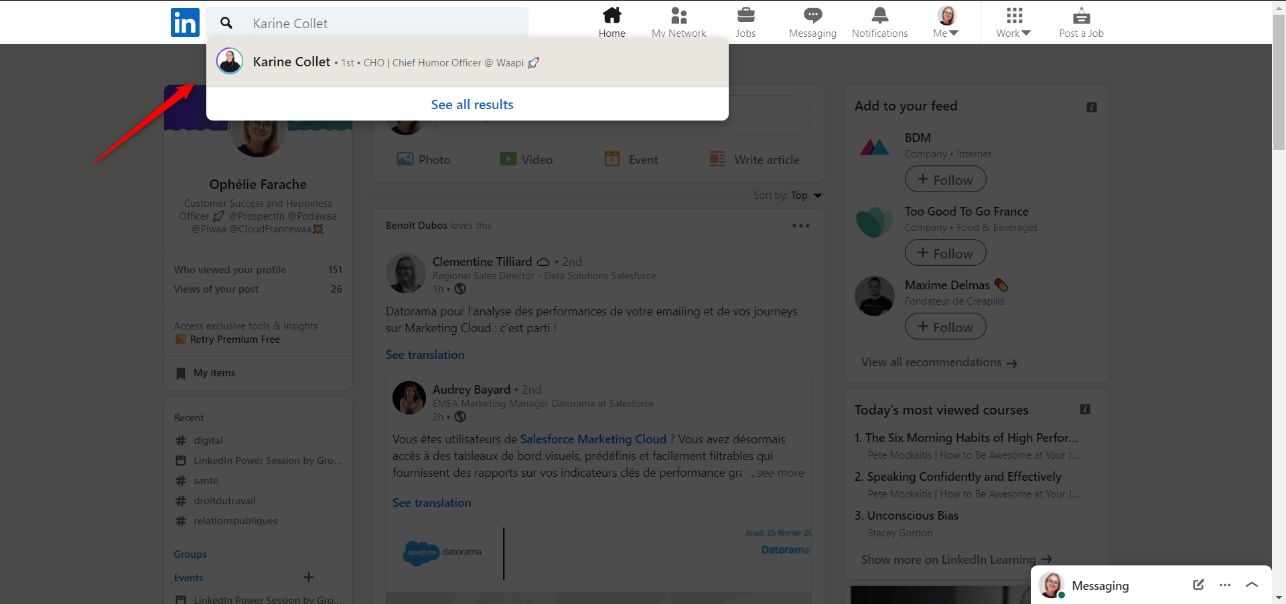
Task: Open Salesforce Marketing Cloud link
Action: point(593,439)
